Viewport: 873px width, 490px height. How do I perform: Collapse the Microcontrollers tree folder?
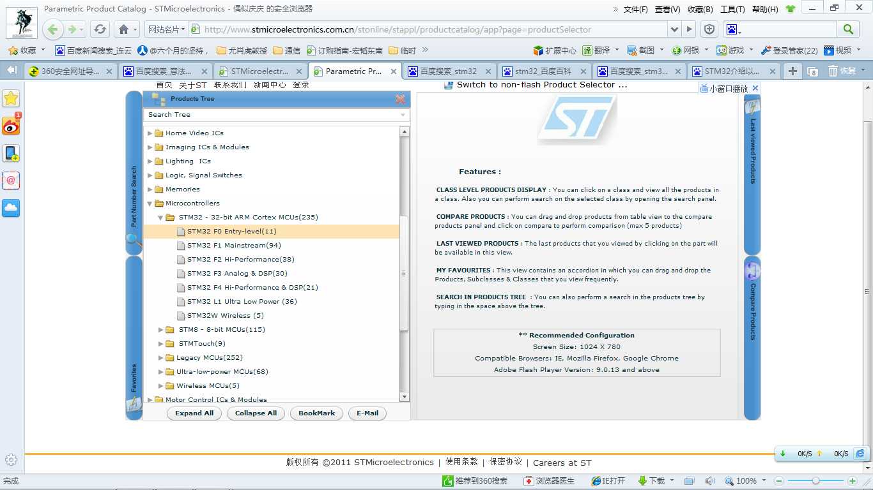[x=150, y=204]
